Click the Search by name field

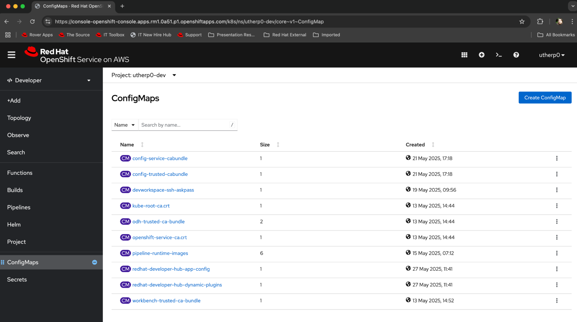pyautogui.click(x=184, y=125)
